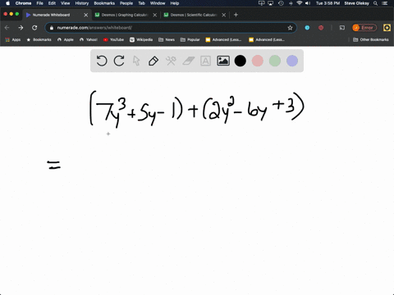Image resolution: width=394 pixels, height=295 pixels.
Task: Pick the green pen color
Action: pos(275,61)
